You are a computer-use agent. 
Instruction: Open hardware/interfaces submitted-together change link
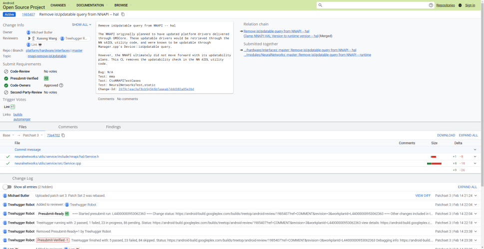(300, 50)
